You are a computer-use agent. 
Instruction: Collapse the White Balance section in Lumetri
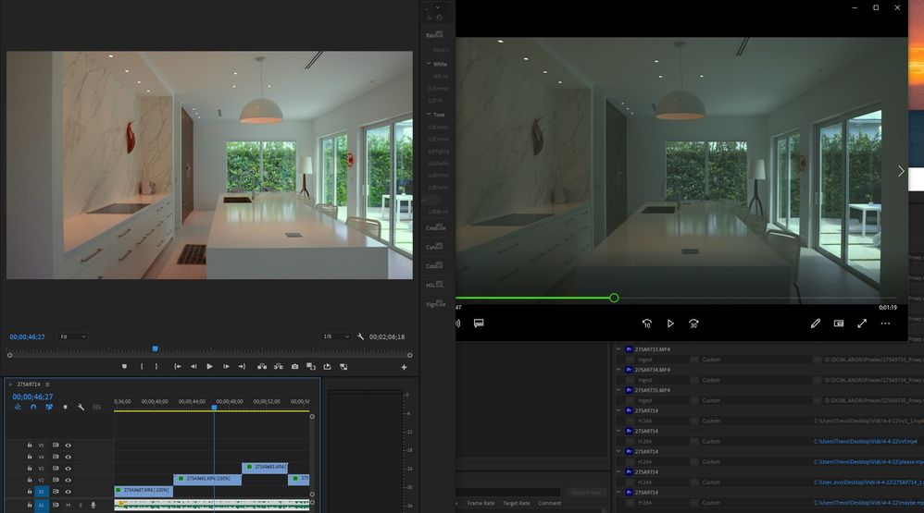click(429, 64)
